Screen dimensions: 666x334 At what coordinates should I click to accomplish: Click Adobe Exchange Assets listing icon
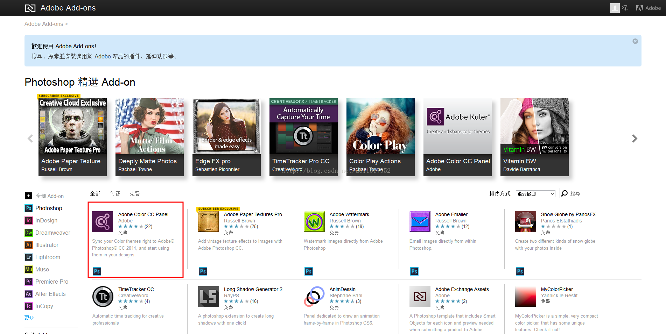point(420,297)
